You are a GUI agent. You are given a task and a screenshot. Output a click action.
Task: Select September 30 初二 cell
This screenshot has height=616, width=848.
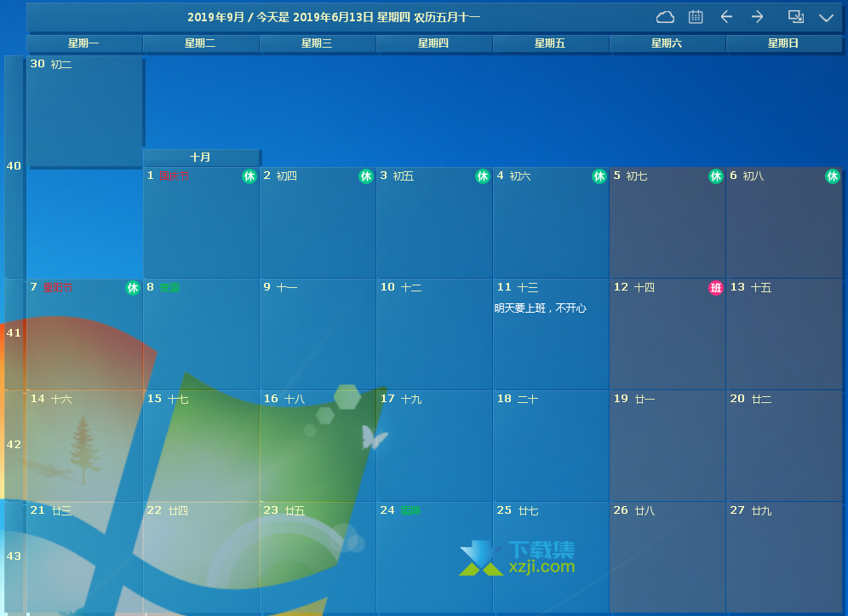tap(85, 112)
